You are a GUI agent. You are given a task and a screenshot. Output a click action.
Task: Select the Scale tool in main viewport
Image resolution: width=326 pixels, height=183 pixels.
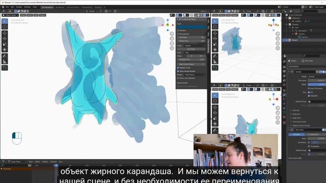[5, 44]
